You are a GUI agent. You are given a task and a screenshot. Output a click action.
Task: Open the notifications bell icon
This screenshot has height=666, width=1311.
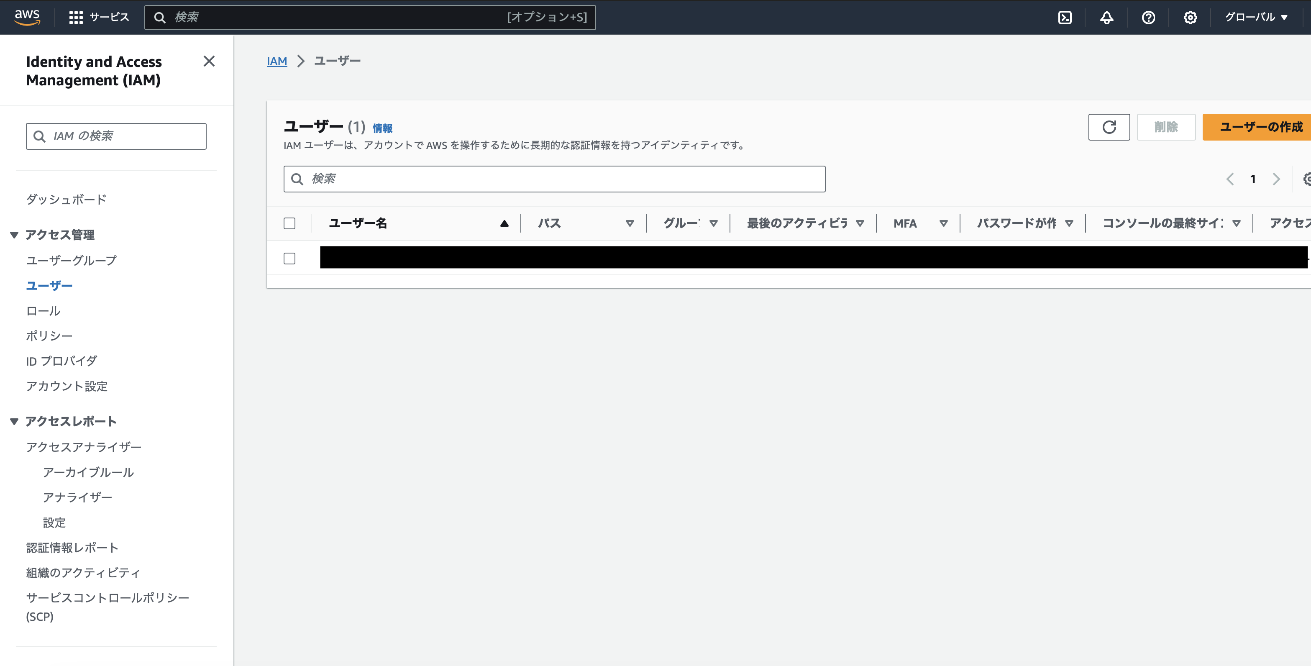click(x=1106, y=18)
